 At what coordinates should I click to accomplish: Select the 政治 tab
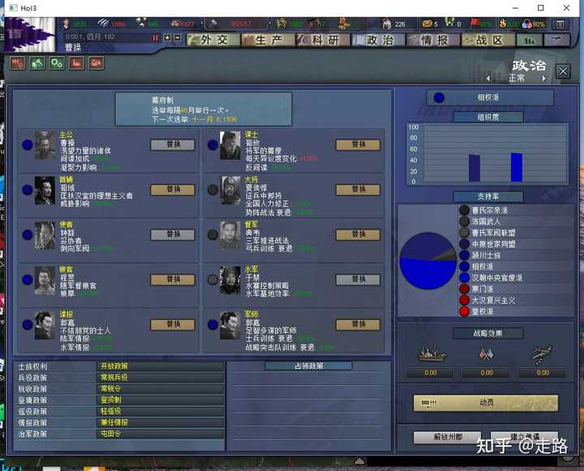378,40
